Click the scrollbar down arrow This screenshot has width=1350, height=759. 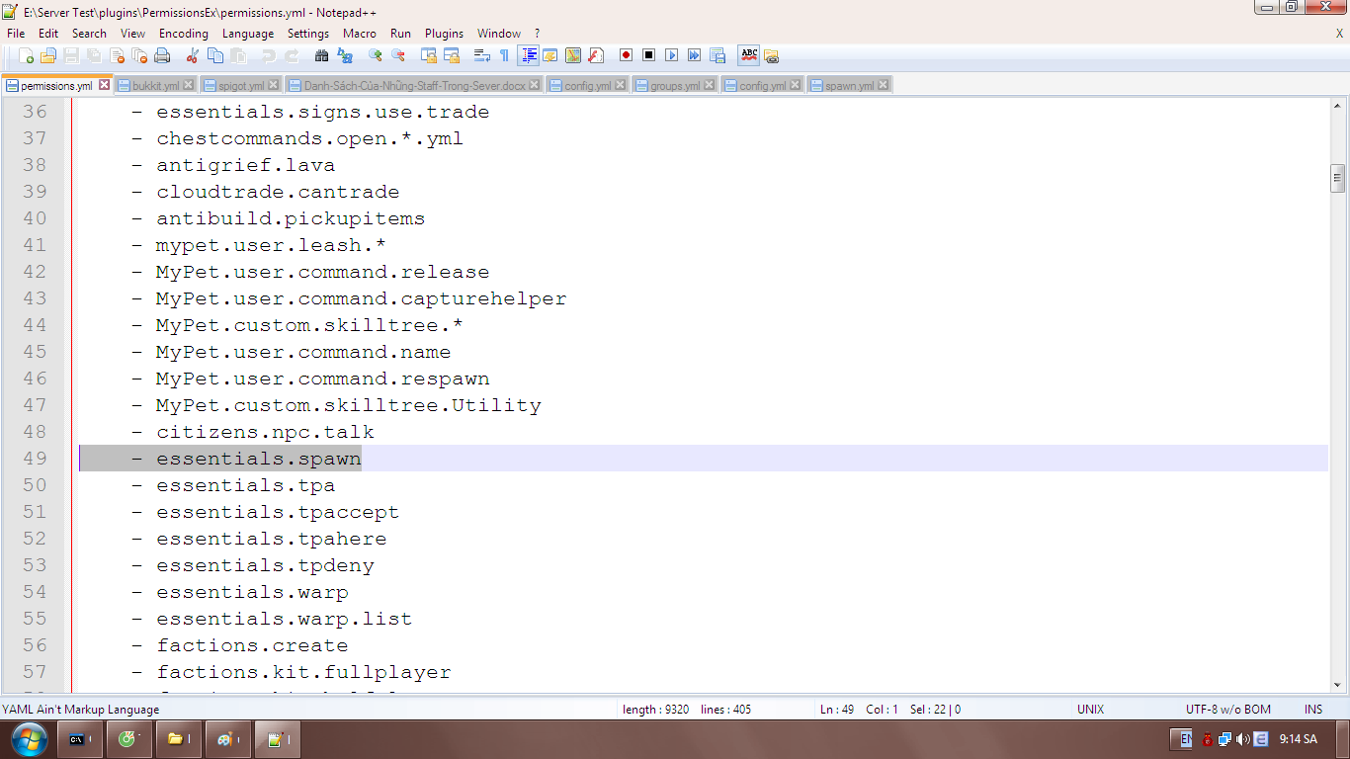(1338, 684)
